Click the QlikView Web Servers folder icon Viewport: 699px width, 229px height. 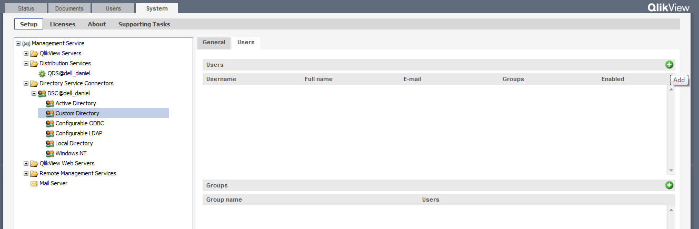[34, 163]
